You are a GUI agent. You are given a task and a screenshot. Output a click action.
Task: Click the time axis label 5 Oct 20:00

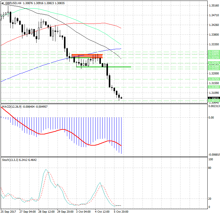pos(121,212)
